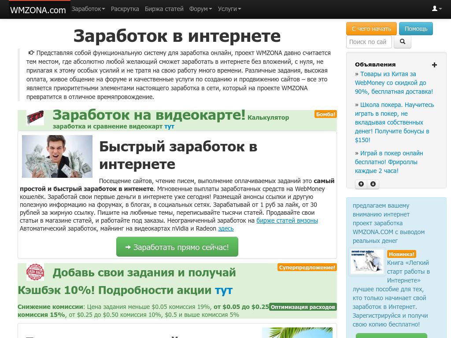
Task: Follow the здесь mining link
Action: [226, 228]
